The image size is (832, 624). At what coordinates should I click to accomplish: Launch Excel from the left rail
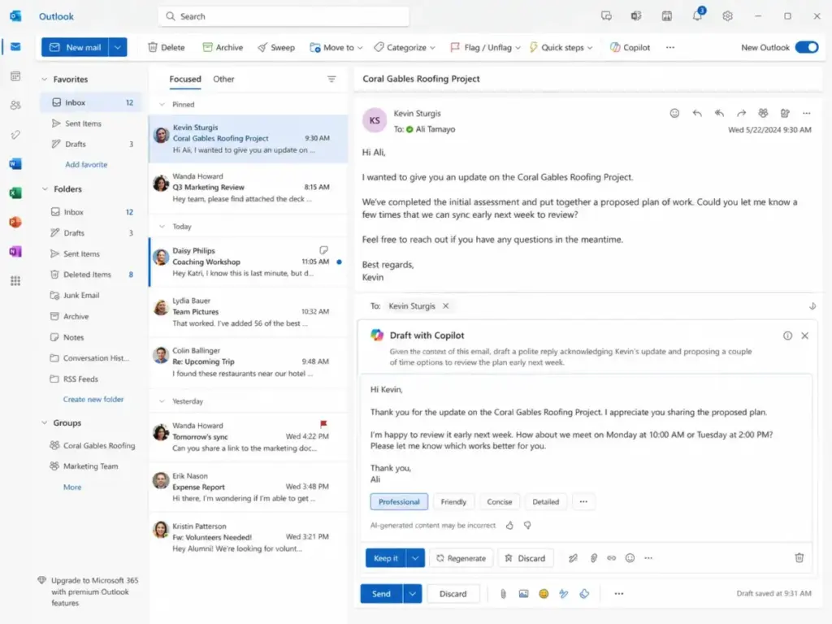[x=15, y=193]
